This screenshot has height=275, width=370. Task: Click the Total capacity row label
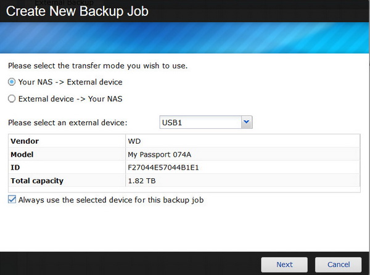(x=37, y=181)
